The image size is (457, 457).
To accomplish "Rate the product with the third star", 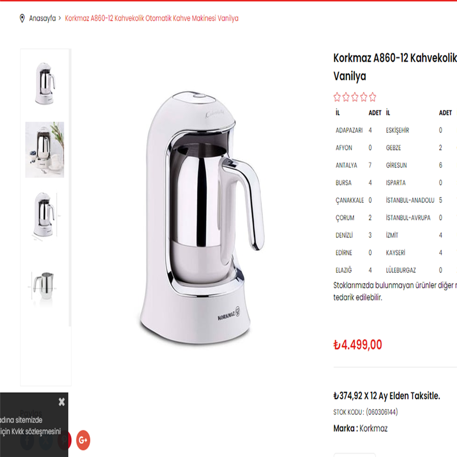I will (355, 97).
